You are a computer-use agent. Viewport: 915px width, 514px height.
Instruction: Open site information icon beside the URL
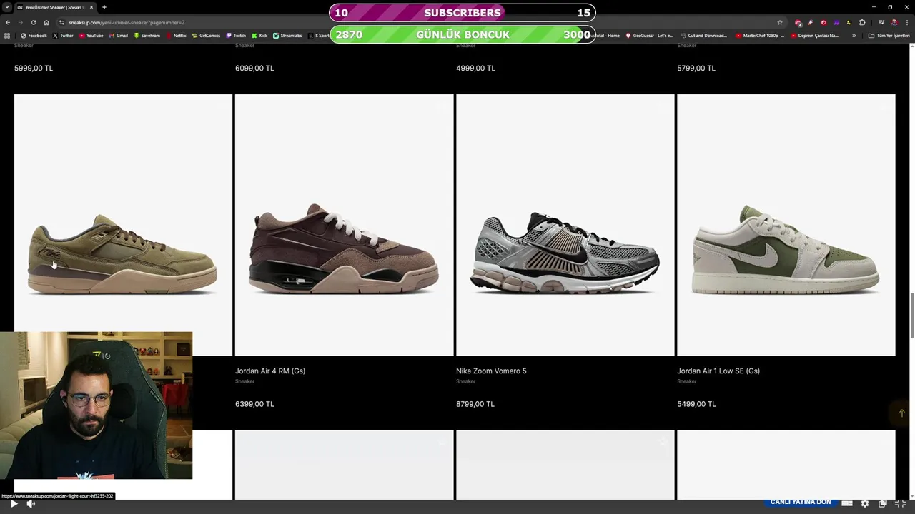tap(60, 22)
